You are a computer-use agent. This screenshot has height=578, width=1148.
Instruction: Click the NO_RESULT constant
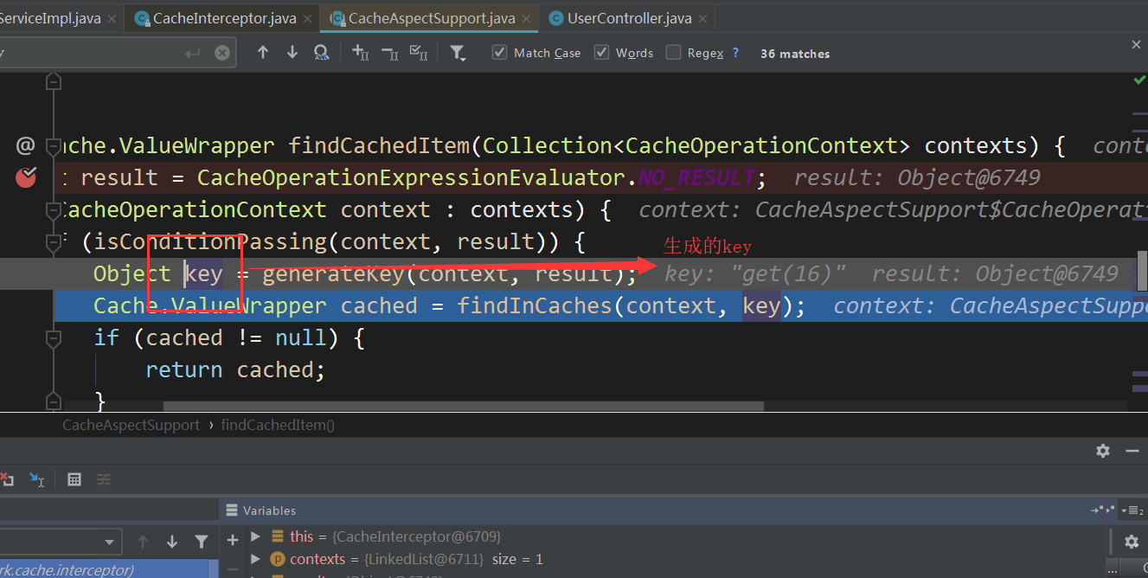click(x=696, y=177)
